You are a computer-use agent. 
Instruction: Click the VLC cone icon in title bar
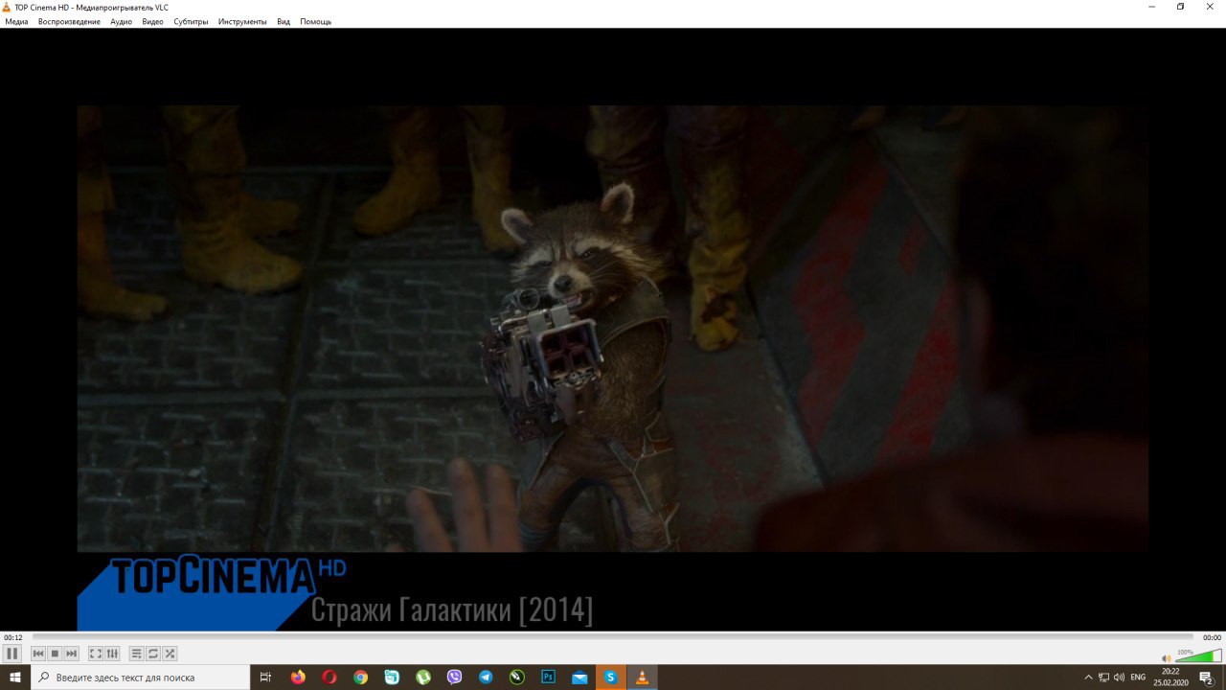coord(7,7)
